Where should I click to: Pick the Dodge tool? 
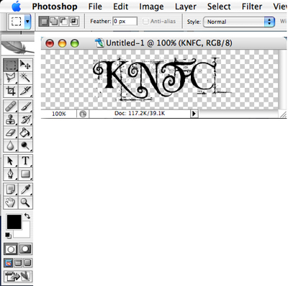[25, 146]
